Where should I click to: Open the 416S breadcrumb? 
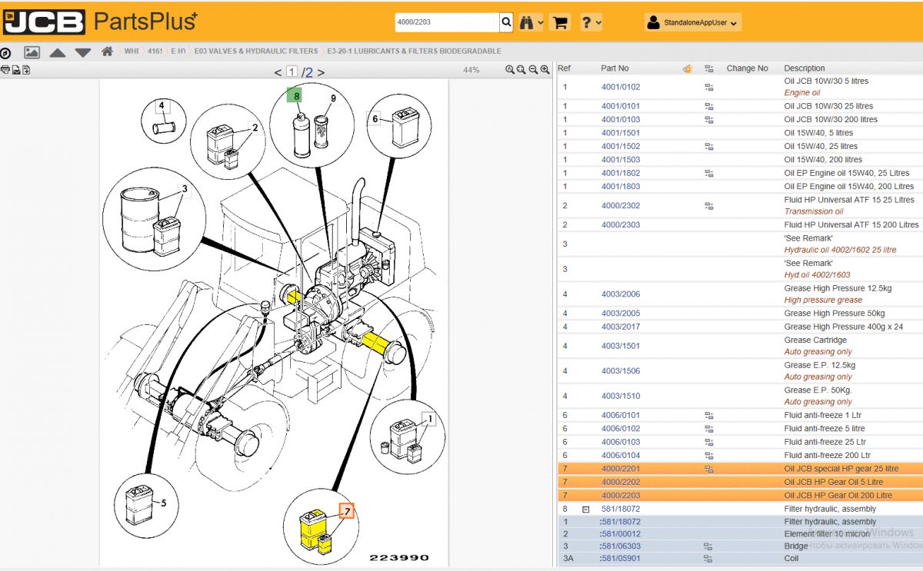[155, 51]
